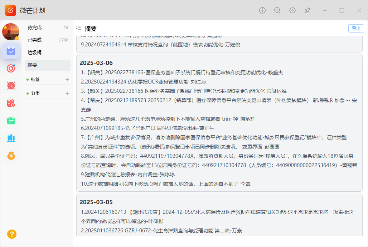Click the 2025-03-06 date heading
368x247 pixels.
click(x=96, y=63)
